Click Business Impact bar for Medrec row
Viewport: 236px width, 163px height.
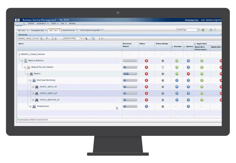point(130,74)
